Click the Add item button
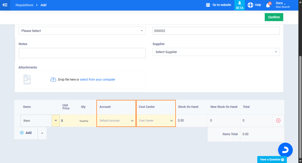 [26, 133]
